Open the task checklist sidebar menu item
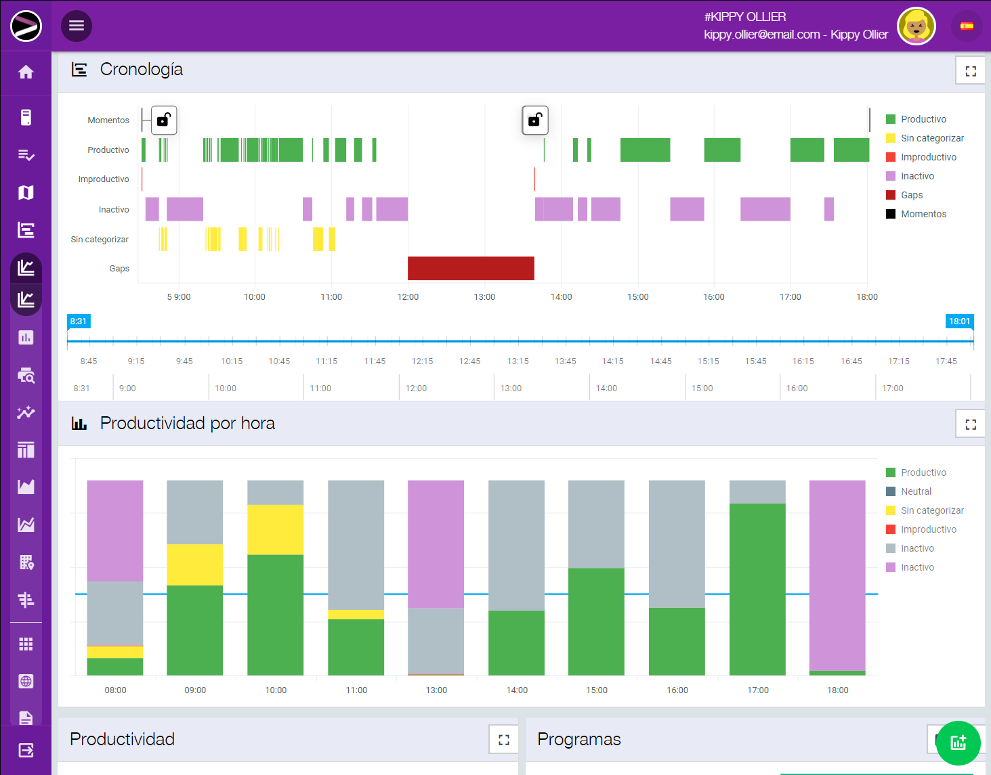This screenshot has width=991, height=775. point(26,156)
